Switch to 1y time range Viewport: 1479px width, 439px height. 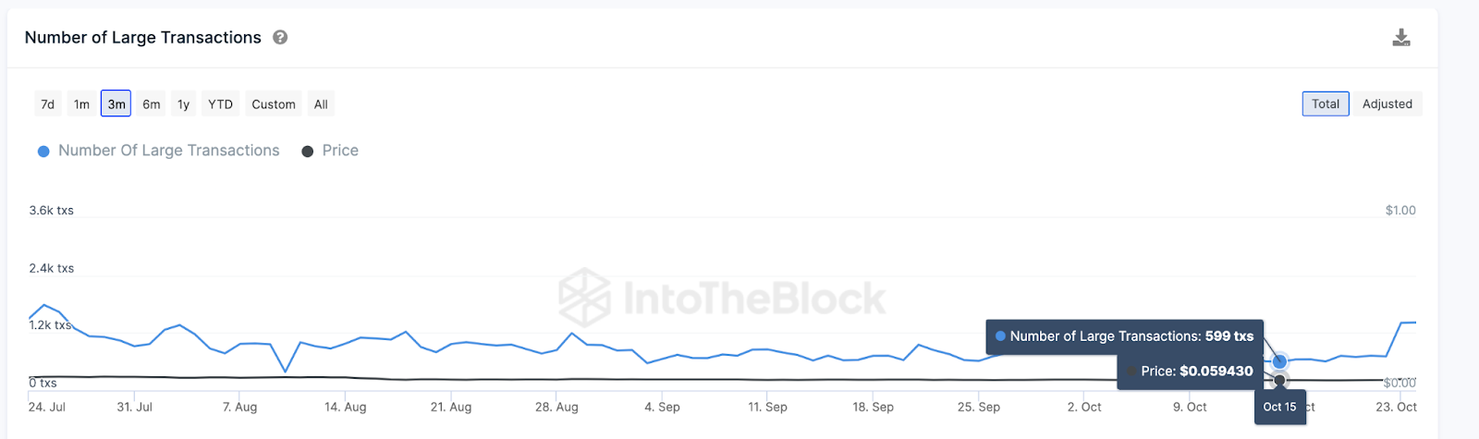click(x=184, y=104)
